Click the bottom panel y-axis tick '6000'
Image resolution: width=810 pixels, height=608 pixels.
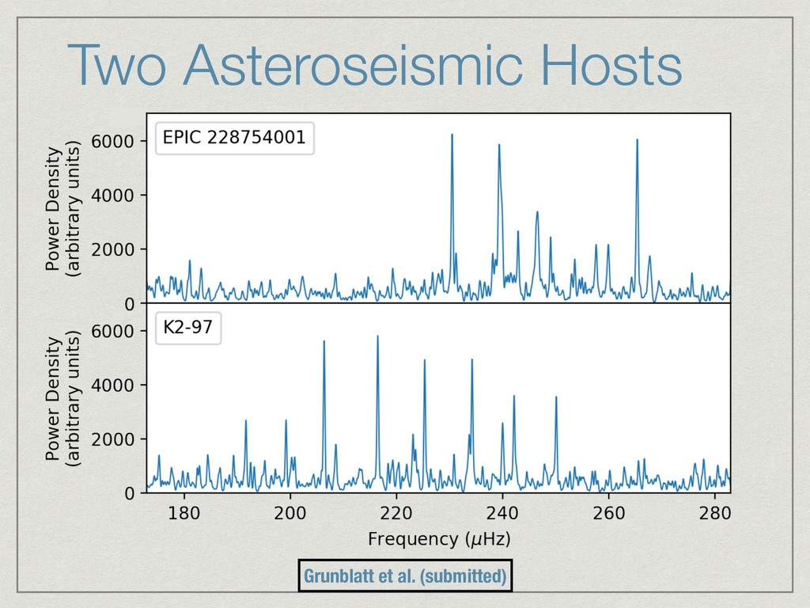tap(112, 332)
